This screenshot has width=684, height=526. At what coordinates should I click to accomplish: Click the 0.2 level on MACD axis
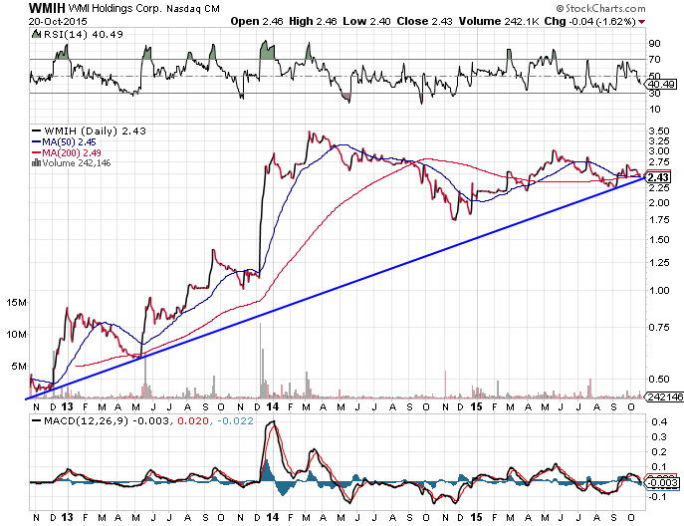click(659, 452)
